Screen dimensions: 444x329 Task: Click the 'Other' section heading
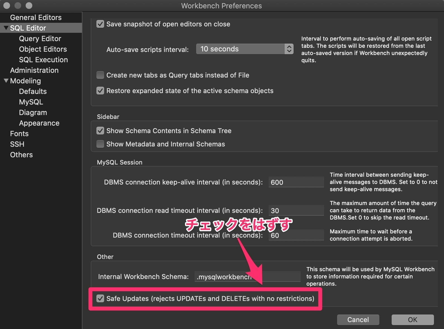point(105,257)
